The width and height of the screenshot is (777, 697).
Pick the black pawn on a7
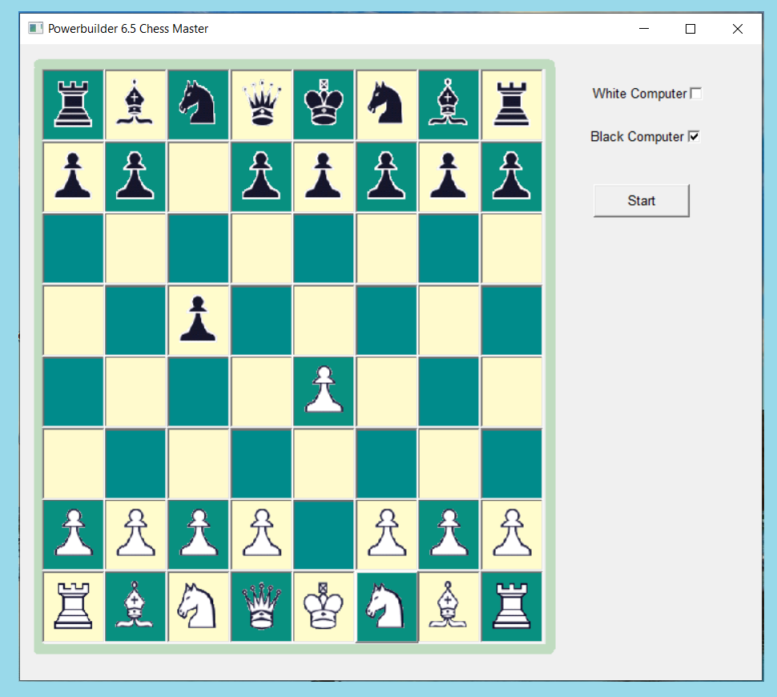74,176
